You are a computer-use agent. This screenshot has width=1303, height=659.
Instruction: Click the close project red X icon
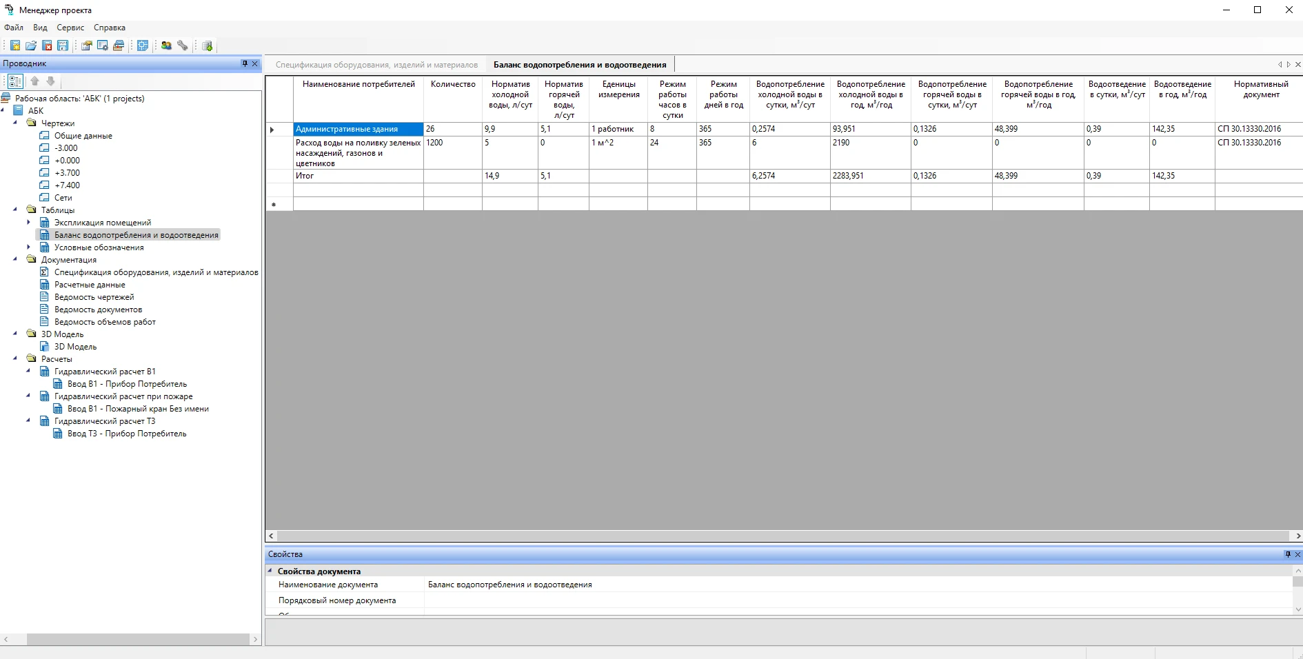click(x=47, y=45)
